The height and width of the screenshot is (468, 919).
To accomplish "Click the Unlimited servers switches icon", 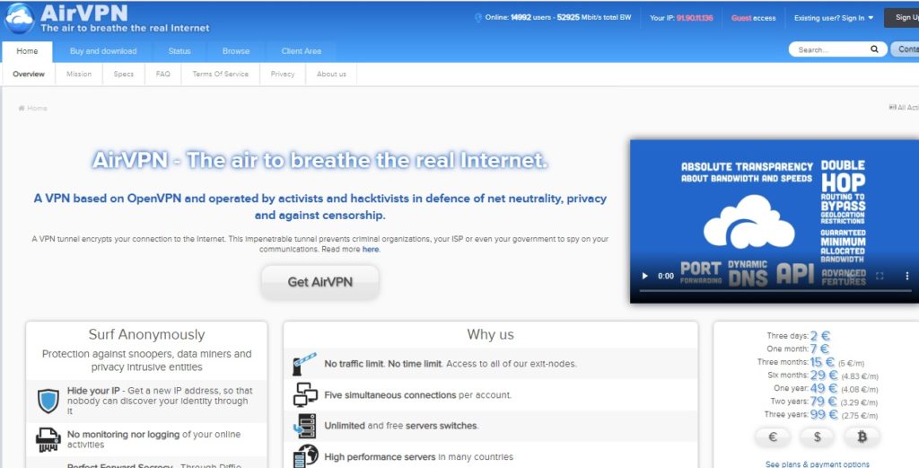I will tap(305, 426).
